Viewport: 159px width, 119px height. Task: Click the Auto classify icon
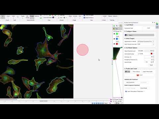[x=60, y=18]
